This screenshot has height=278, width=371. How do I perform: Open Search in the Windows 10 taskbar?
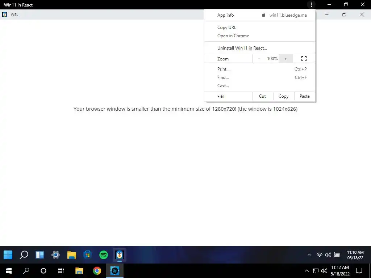coord(26,271)
